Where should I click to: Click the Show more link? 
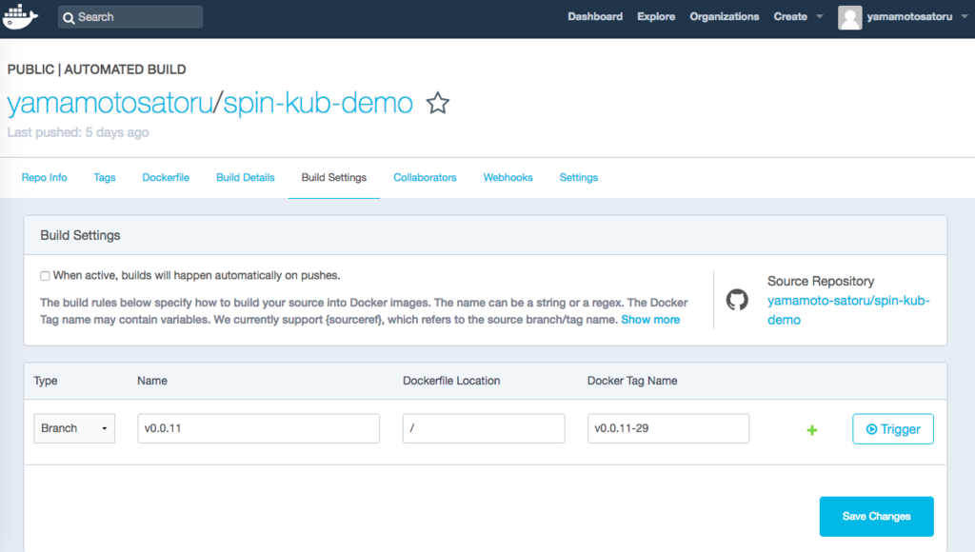(650, 320)
